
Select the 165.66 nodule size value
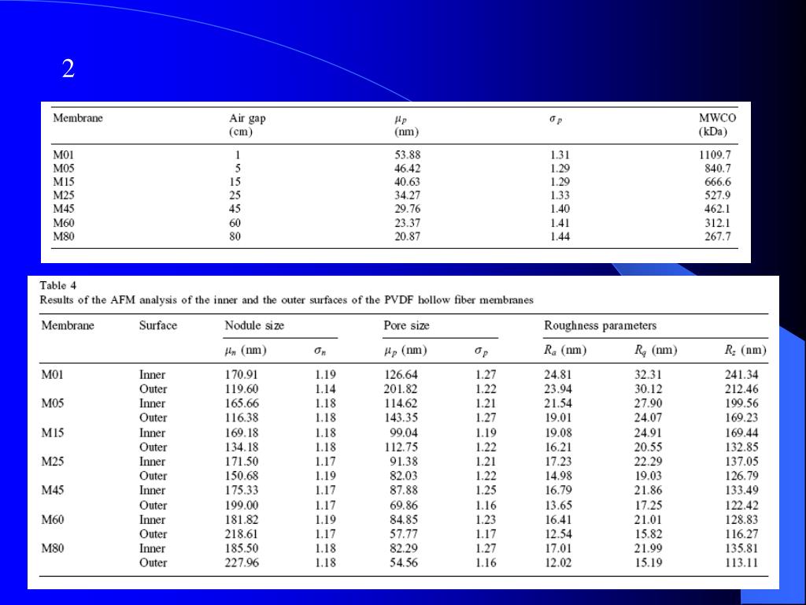[x=242, y=404]
